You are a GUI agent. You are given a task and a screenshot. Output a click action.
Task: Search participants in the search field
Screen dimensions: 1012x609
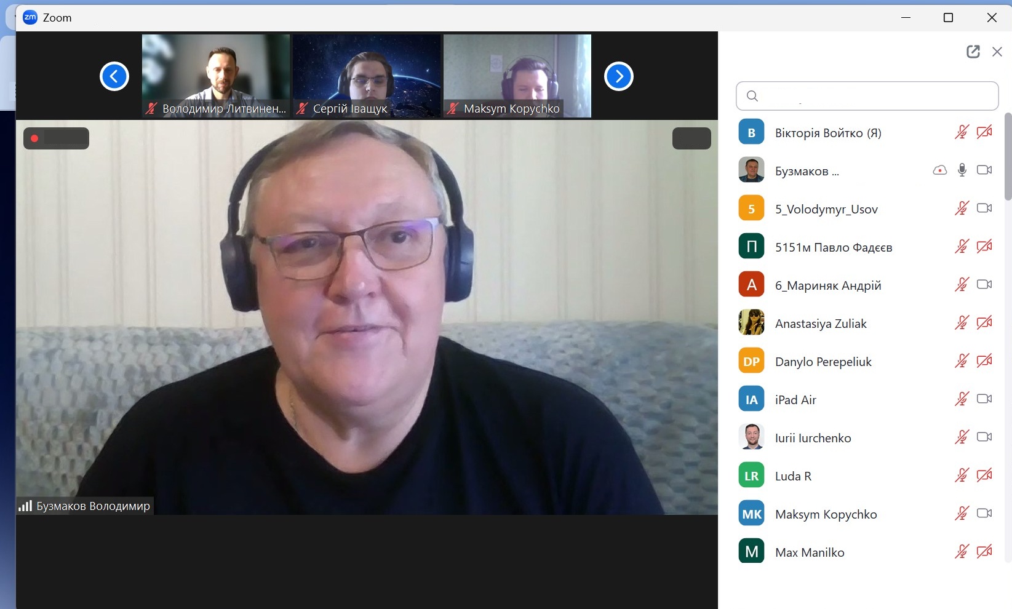click(x=867, y=96)
